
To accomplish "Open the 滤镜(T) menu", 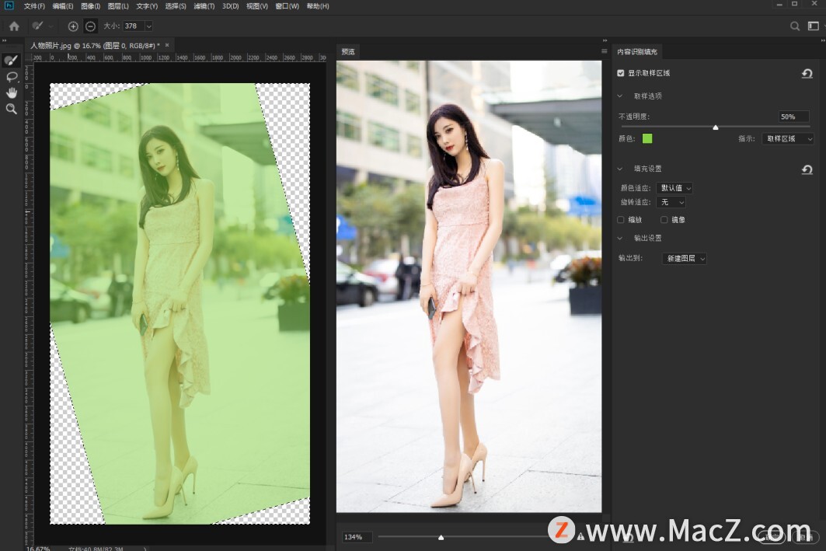I will click(204, 6).
